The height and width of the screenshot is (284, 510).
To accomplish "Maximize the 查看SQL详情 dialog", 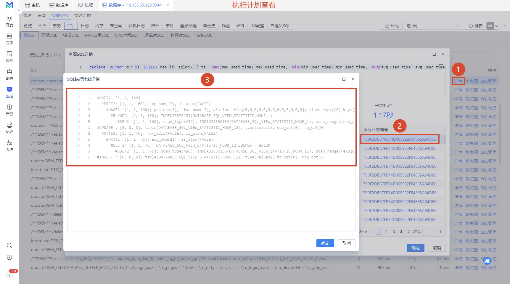I will pos(434,54).
